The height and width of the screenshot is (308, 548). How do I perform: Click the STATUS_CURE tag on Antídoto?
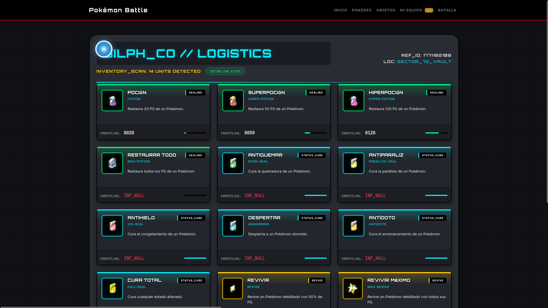[x=432, y=218]
